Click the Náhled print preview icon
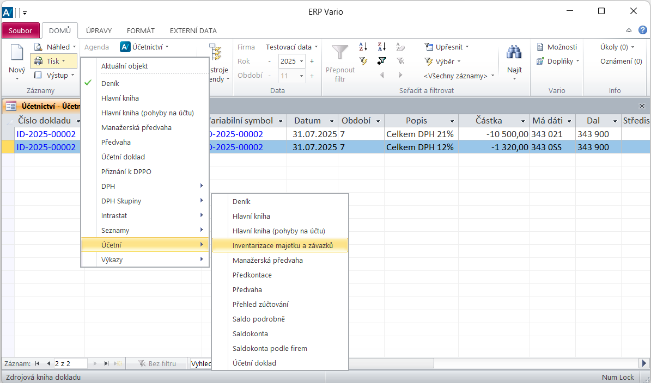 pos(38,47)
